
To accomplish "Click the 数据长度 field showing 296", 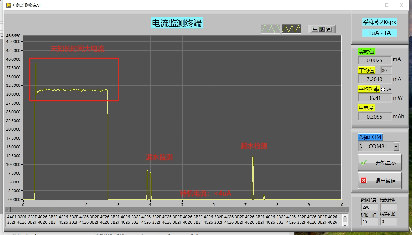I will pyautogui.click(x=369, y=207).
